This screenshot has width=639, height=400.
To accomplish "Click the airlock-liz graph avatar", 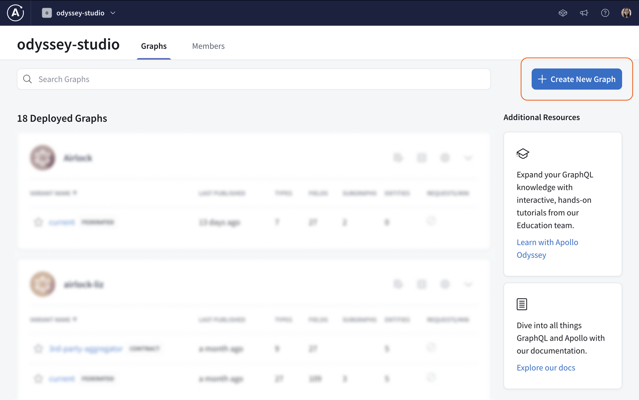I will coord(43,284).
